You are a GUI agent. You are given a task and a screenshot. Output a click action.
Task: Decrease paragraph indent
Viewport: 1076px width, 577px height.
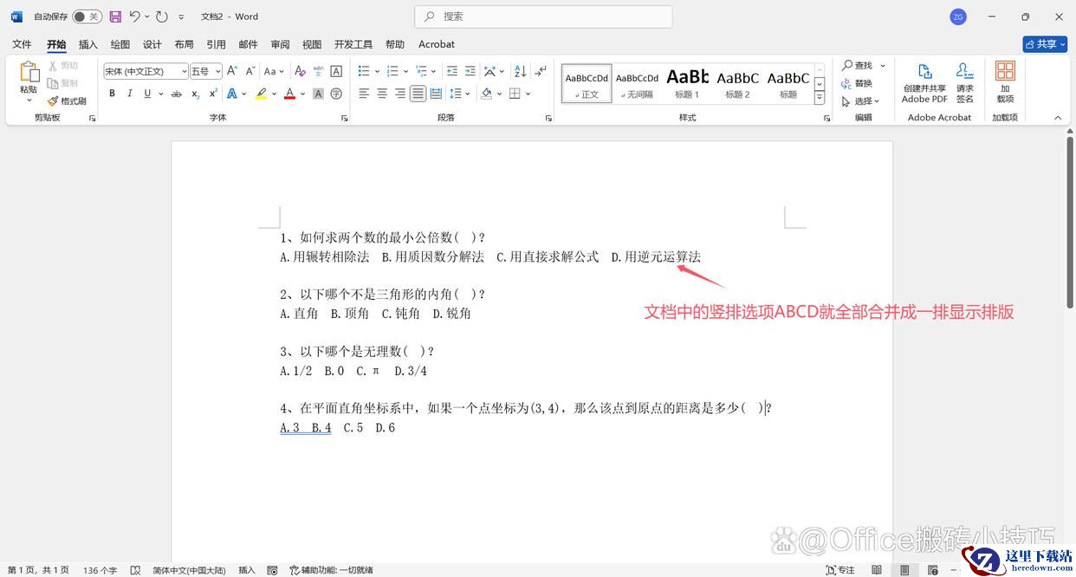[450, 71]
